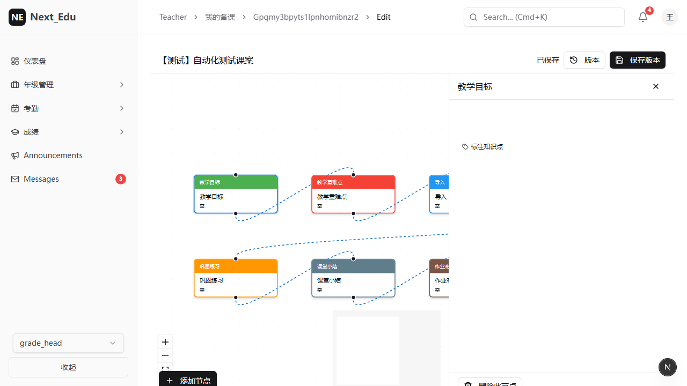687x386 pixels.
Task: Click the Next_Edu brand name
Action: 53,17
